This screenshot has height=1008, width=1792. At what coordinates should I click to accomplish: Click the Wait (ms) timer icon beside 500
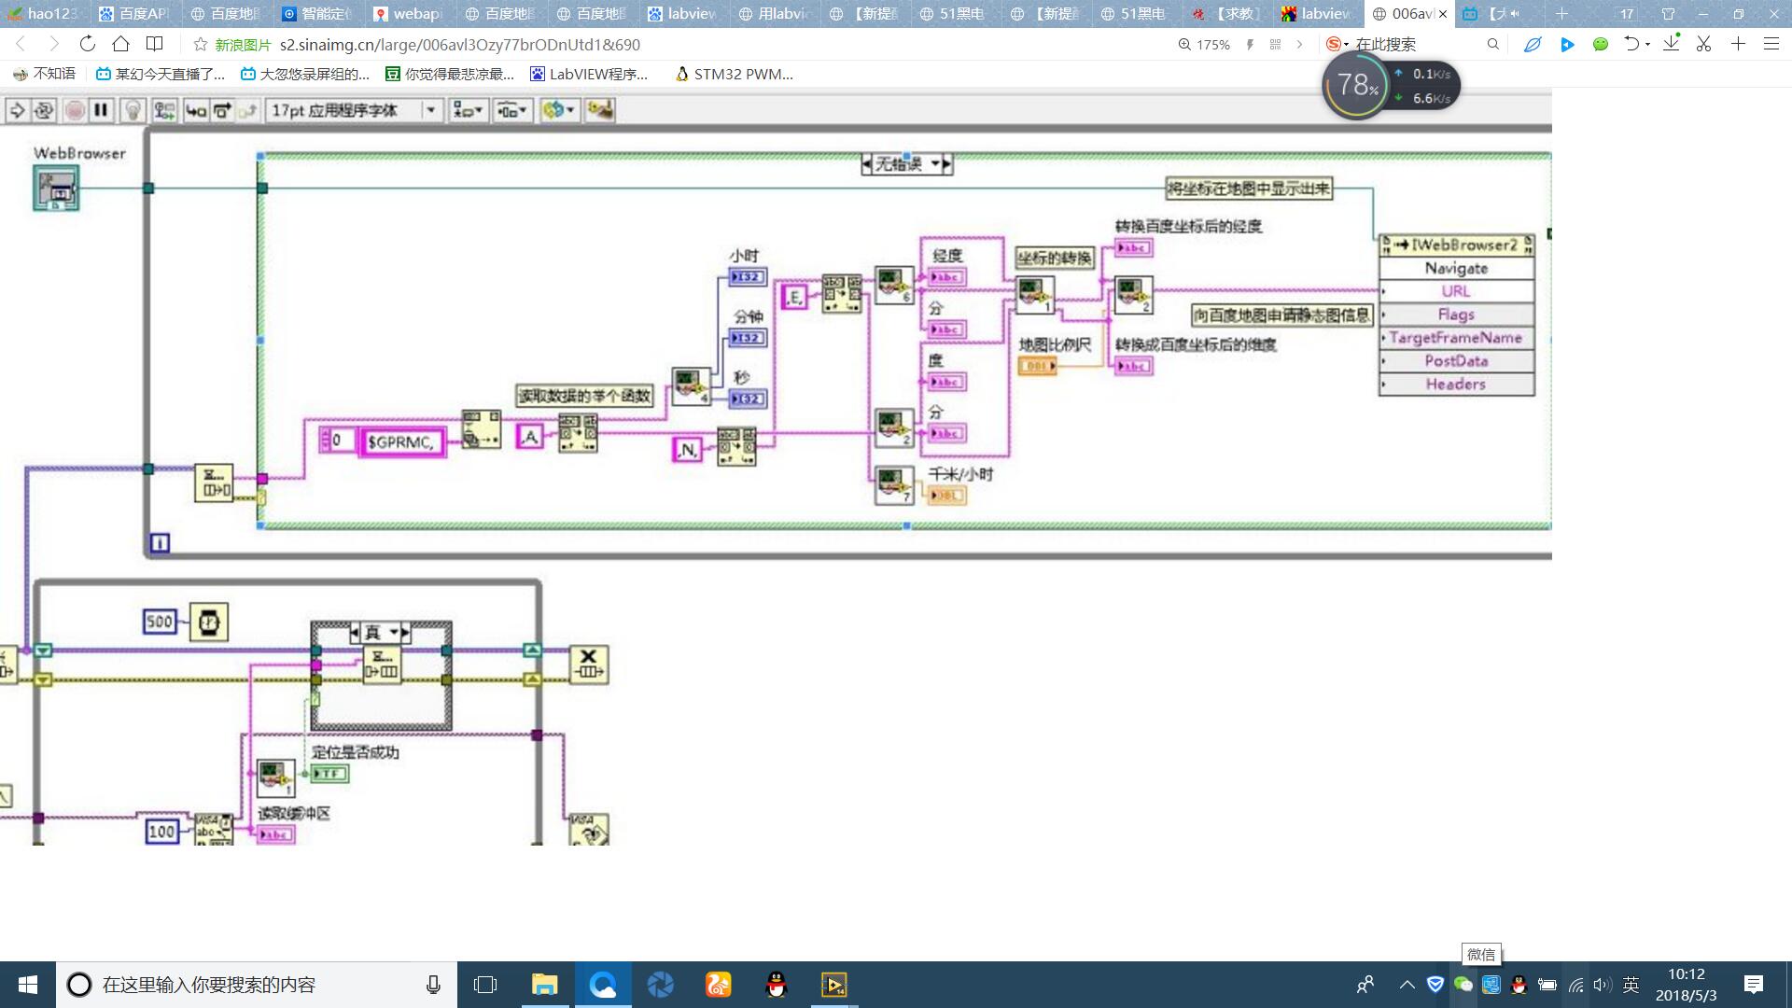click(209, 622)
